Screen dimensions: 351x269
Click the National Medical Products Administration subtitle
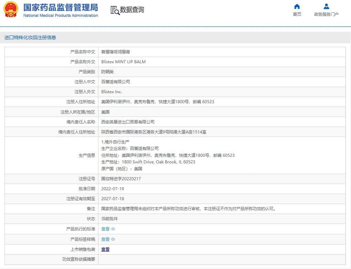pos(61,15)
